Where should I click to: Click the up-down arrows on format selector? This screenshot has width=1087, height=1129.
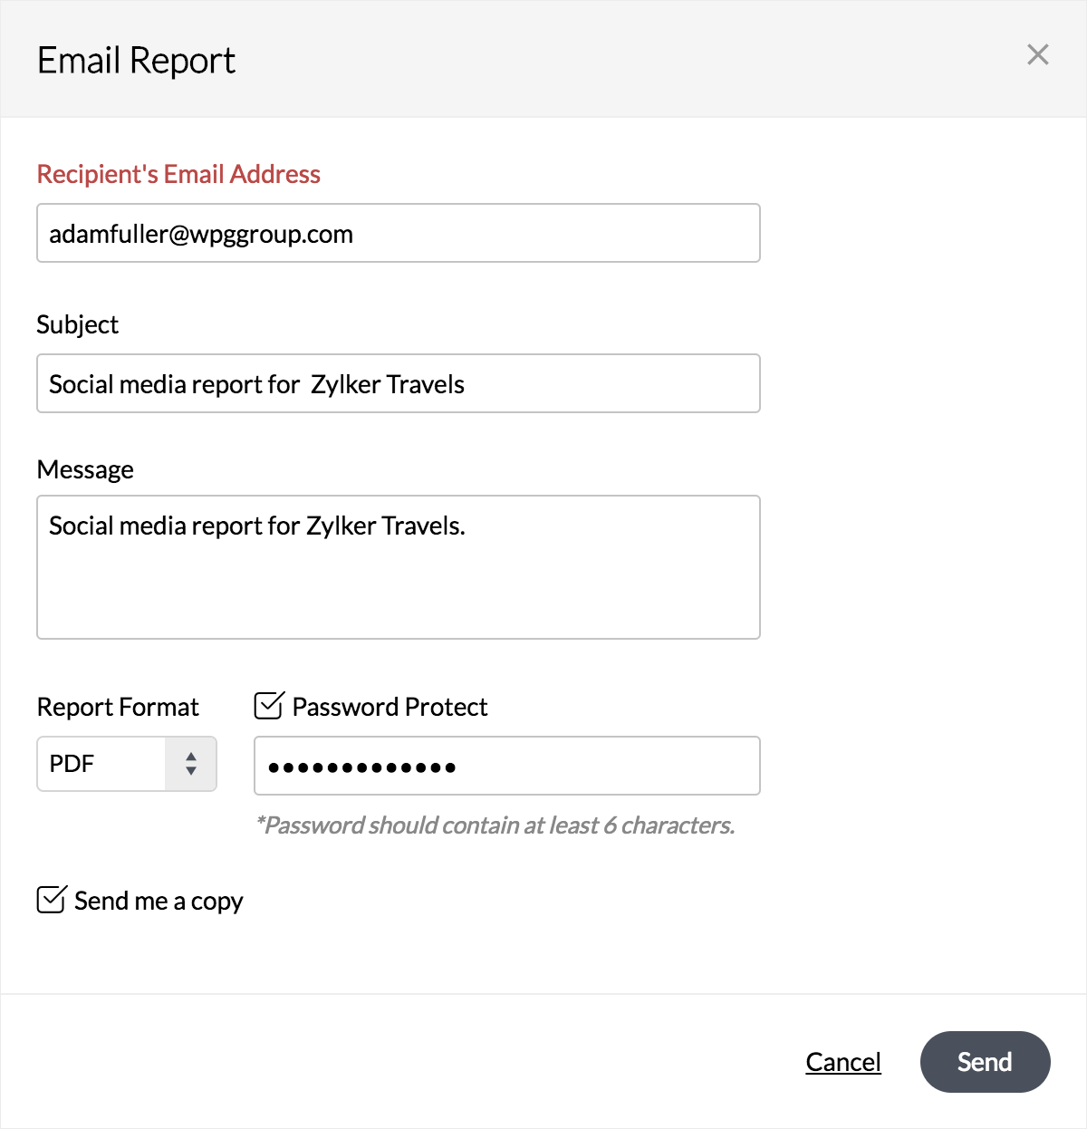point(190,764)
